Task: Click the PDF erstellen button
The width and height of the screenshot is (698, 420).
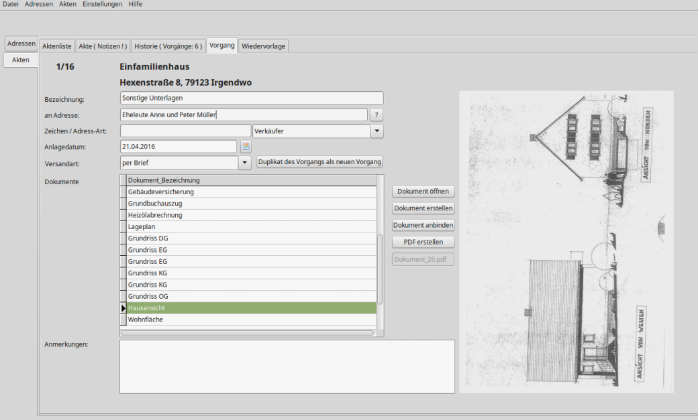Action: [x=423, y=242]
